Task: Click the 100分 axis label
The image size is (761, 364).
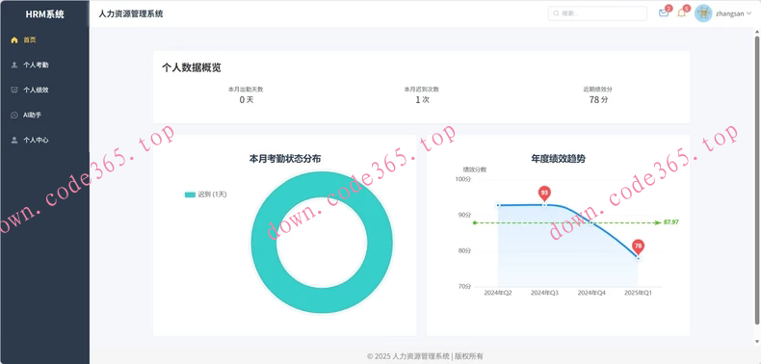Action: tap(463, 179)
